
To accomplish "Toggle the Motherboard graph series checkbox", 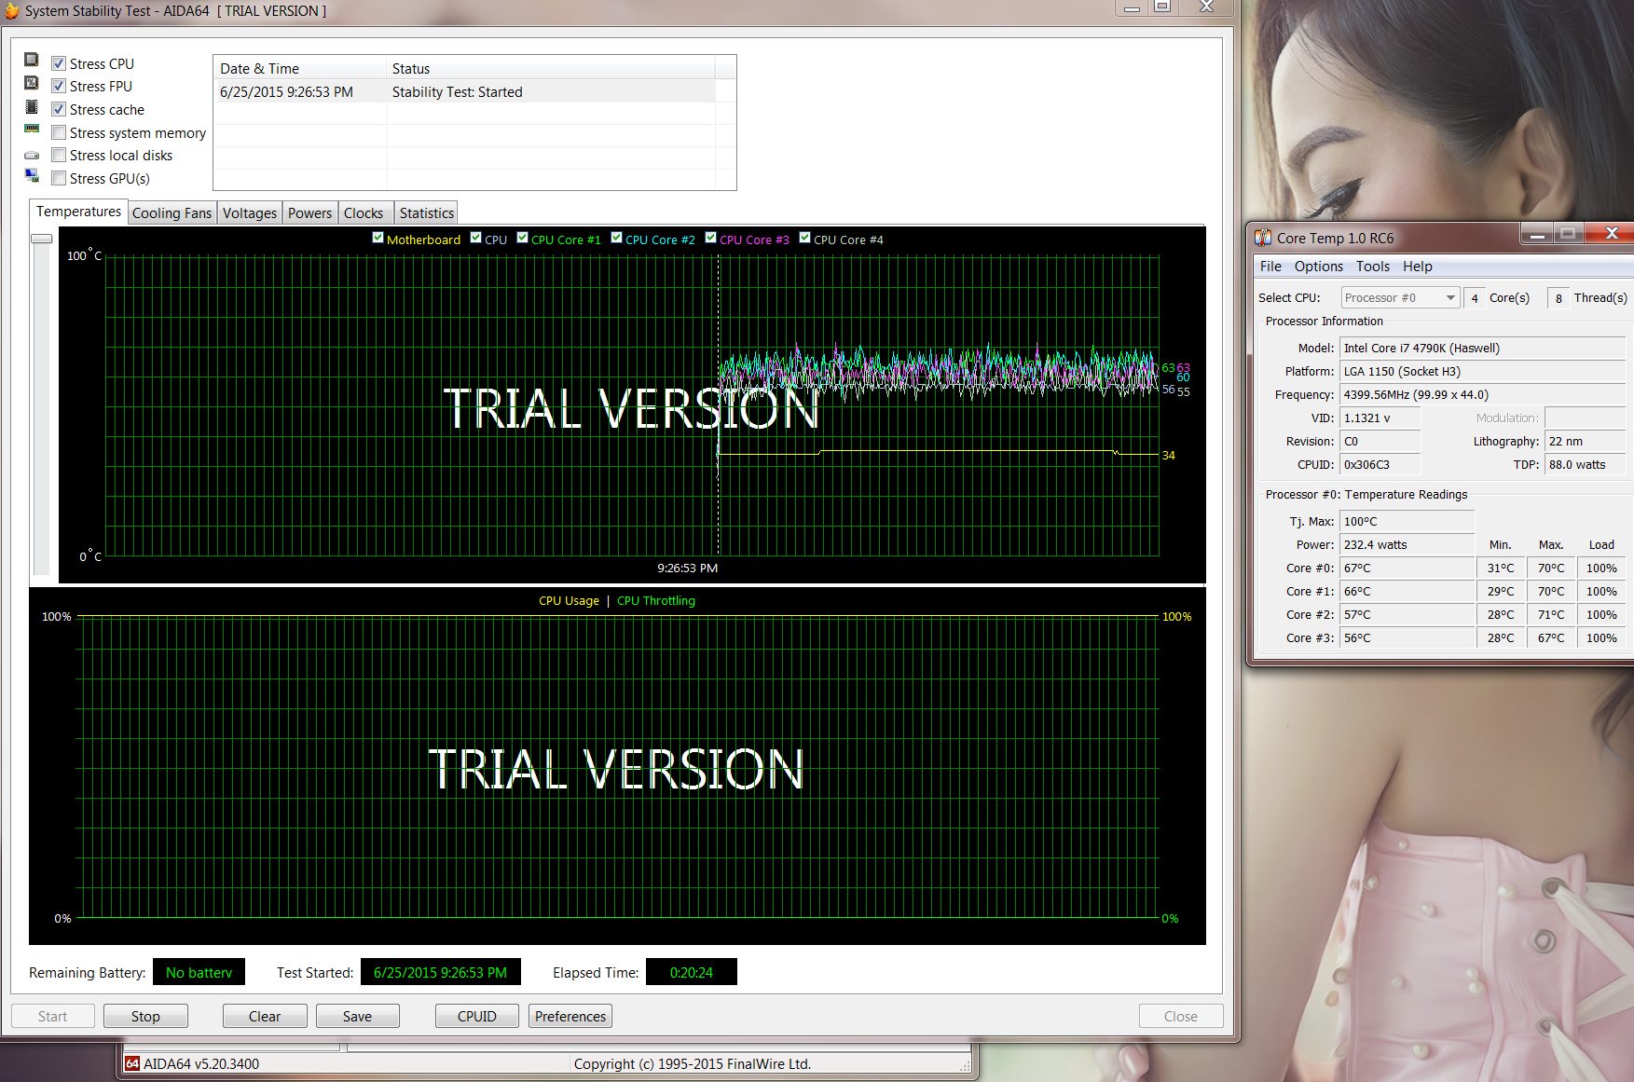I will [x=378, y=238].
